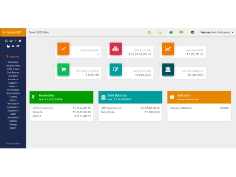Image resolution: width=236 pixels, height=177 pixels.
Task: Go to home via green house icon
Action: tap(171, 32)
